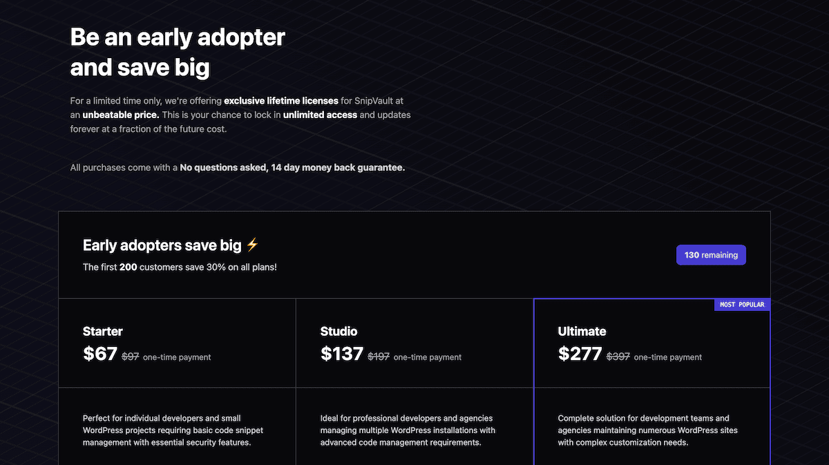This screenshot has height=465, width=829.
Task: Click the Be an early adopter headline
Action: (x=178, y=53)
